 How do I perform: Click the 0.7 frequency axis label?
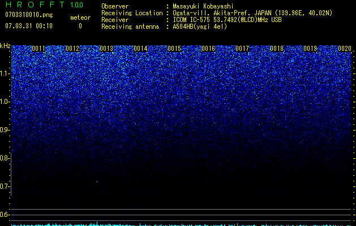click(x=5, y=186)
